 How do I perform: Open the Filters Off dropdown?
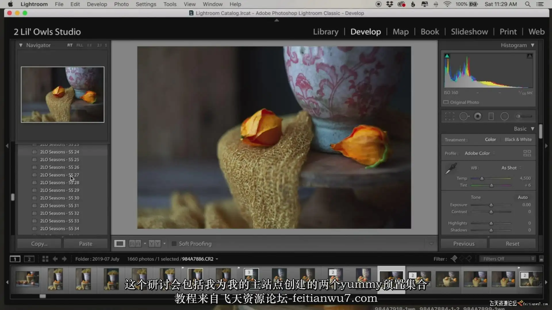pyautogui.click(x=508, y=259)
